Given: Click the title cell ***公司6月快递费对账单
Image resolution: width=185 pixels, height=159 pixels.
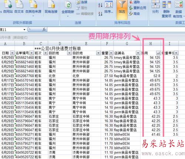Looking at the screenshot, I should tap(58, 49).
